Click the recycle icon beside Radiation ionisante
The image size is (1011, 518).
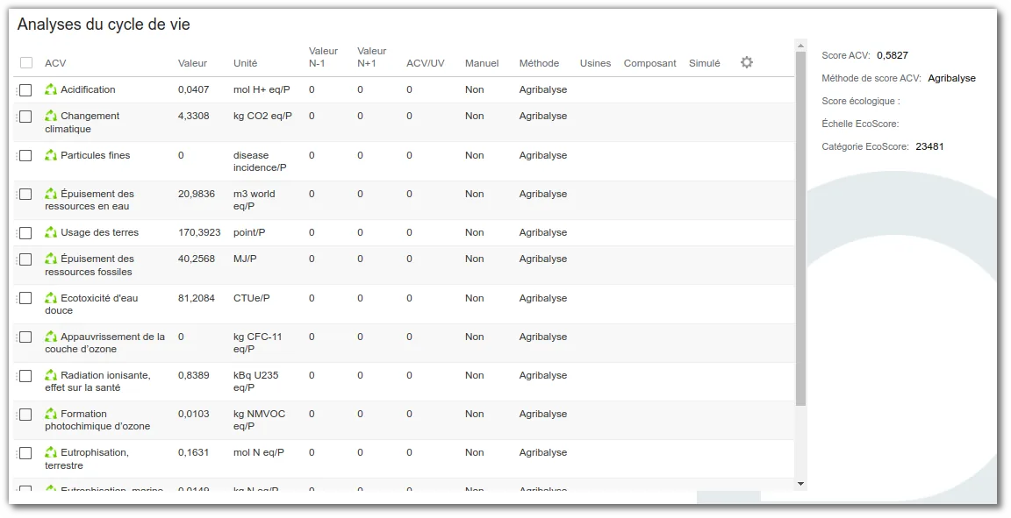[x=51, y=376]
